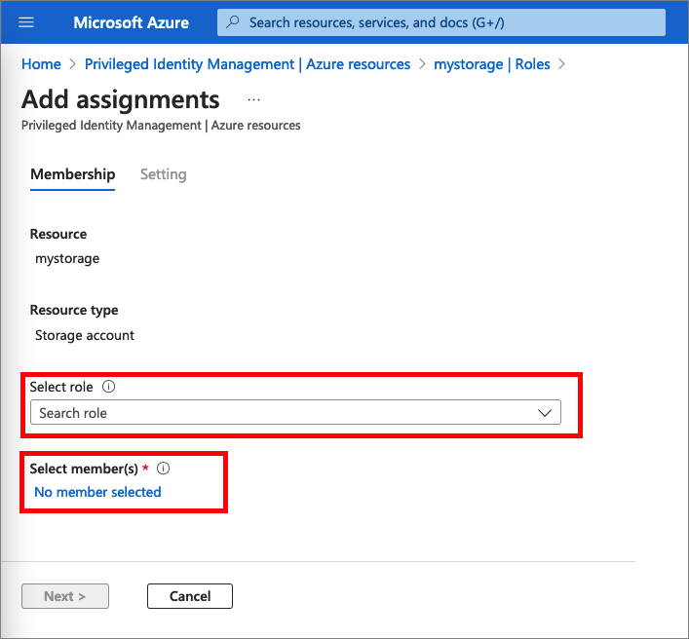Click the breadcrumb chevron after Azure resources

pyautogui.click(x=422, y=64)
